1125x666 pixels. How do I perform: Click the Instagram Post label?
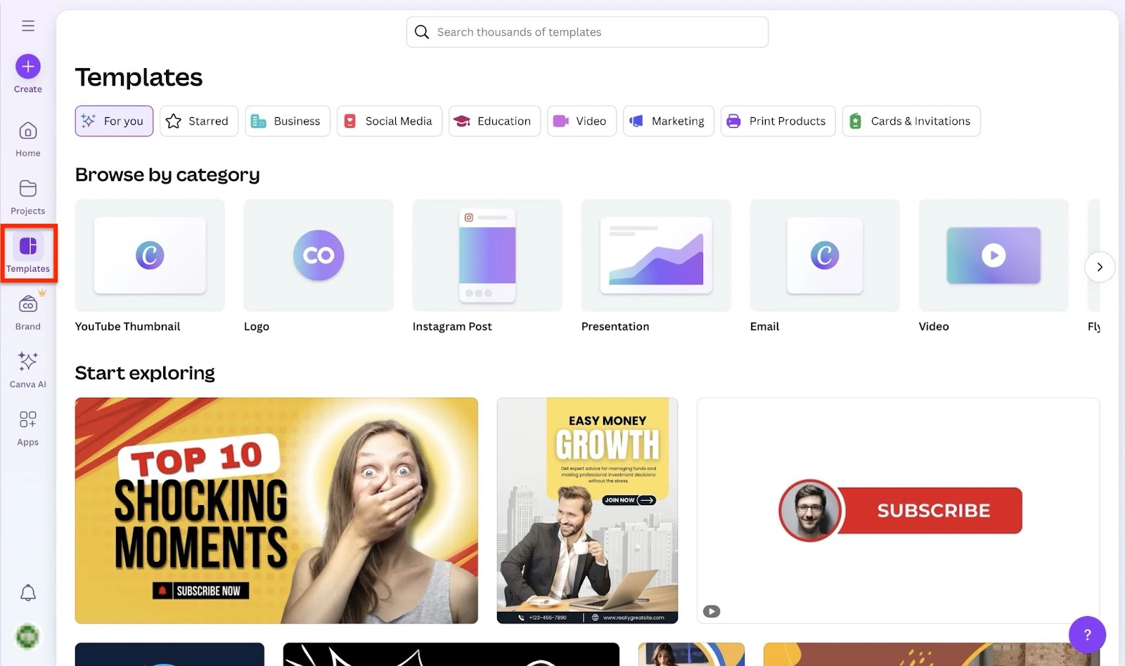coord(452,327)
